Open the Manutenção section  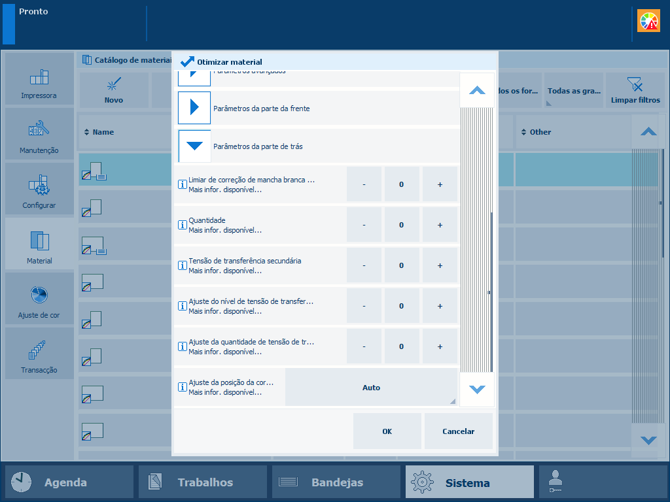pyautogui.click(x=39, y=133)
